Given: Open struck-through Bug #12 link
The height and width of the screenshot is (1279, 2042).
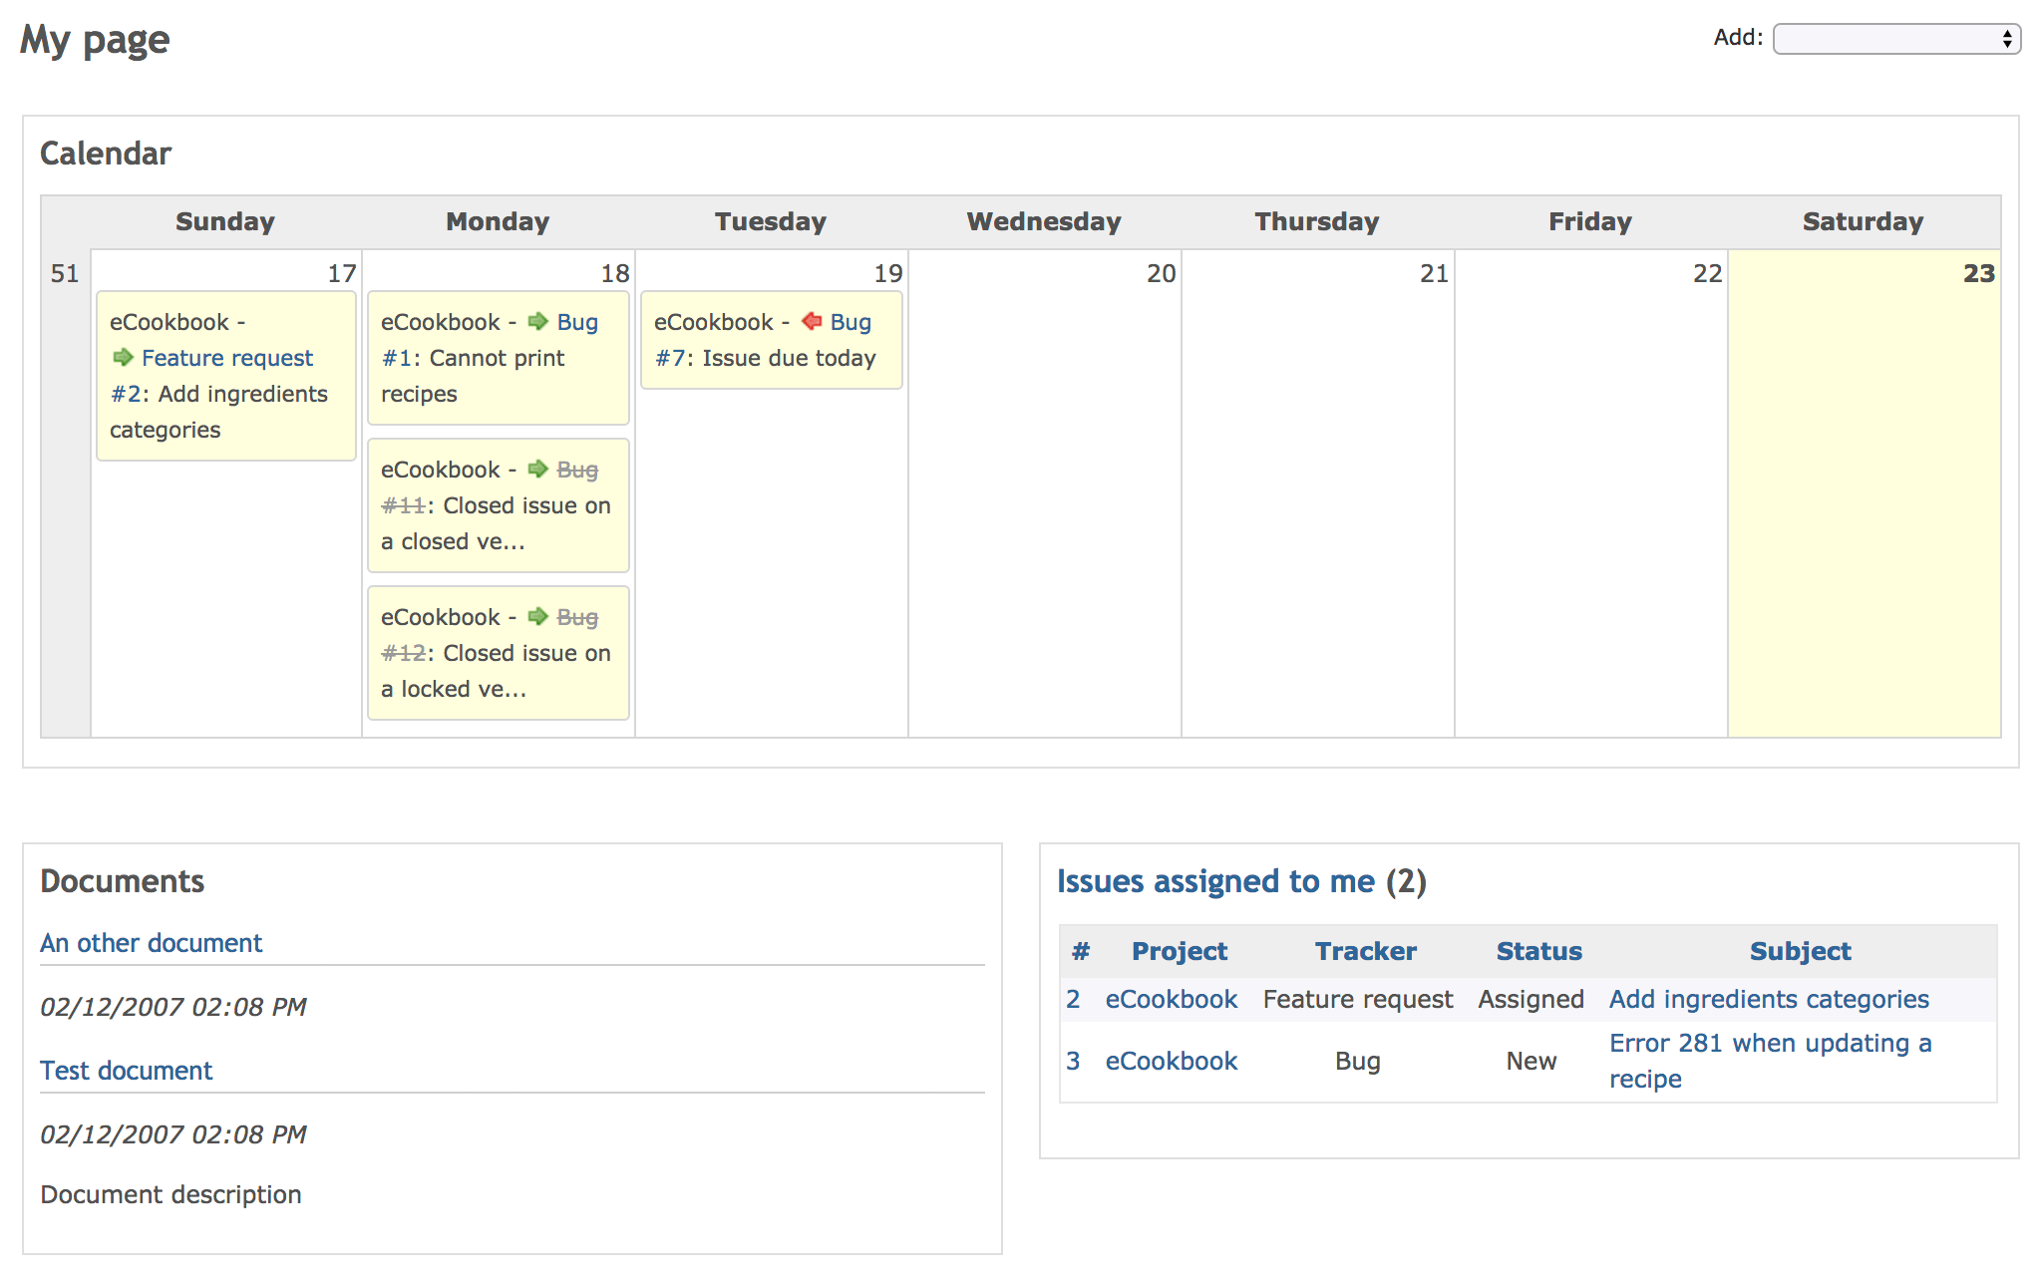Looking at the screenshot, I should tap(577, 617).
